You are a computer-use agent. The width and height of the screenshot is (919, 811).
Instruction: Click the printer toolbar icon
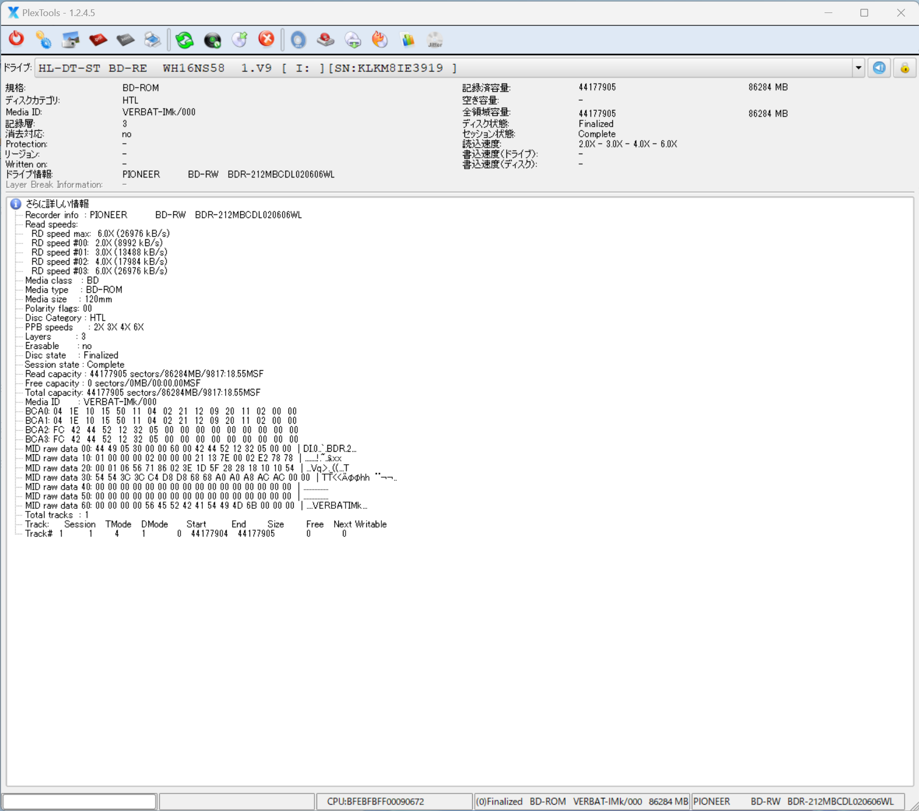[x=152, y=39]
